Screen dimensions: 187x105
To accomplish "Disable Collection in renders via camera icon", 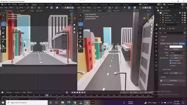I will (185, 13).
